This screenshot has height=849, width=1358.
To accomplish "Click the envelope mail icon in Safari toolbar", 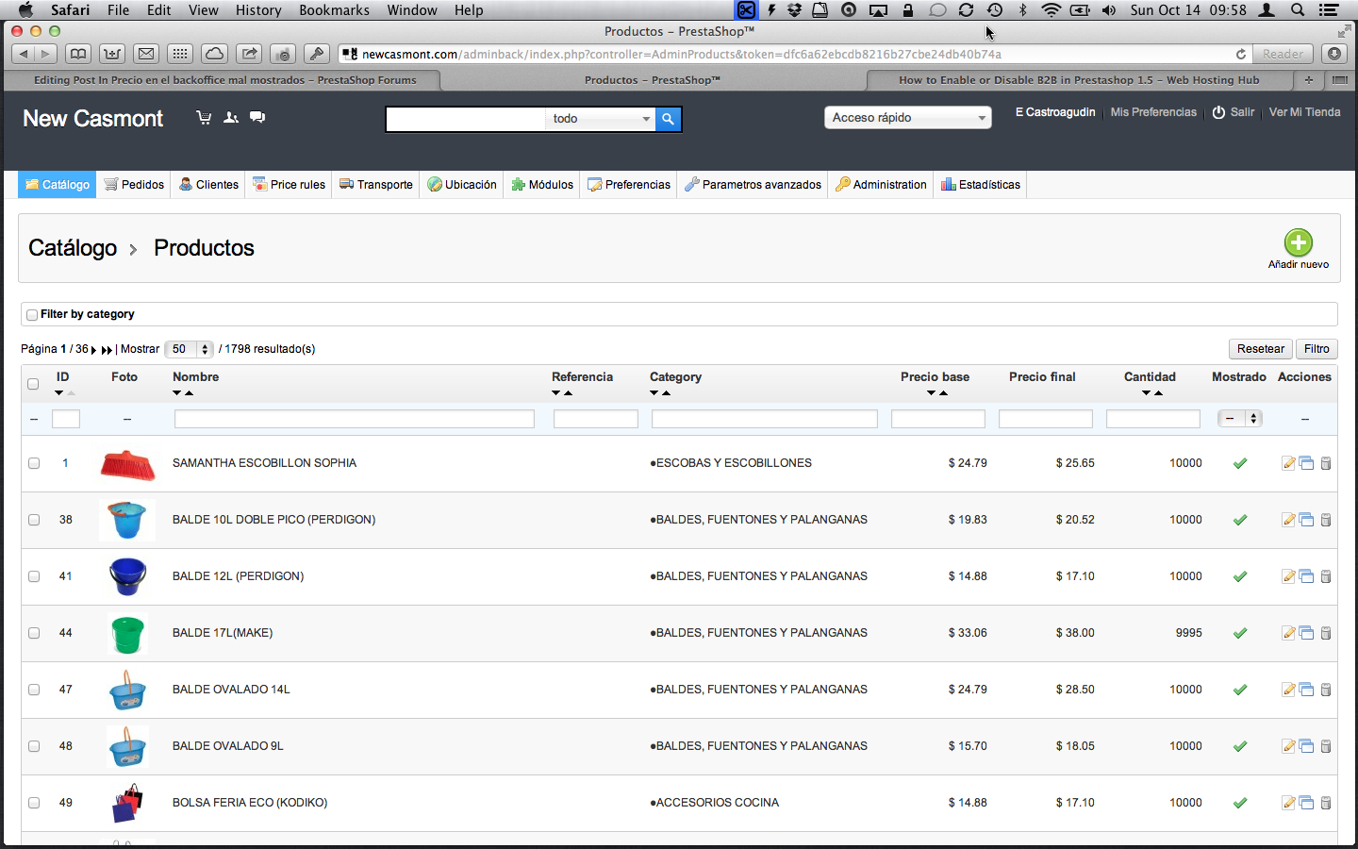I will (x=146, y=54).
